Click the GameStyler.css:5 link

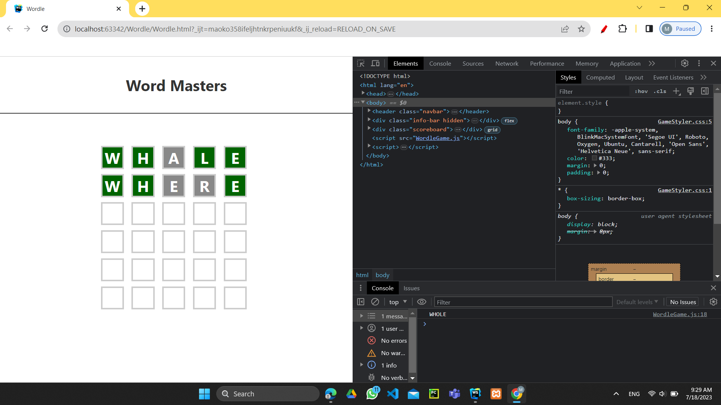coord(685,121)
